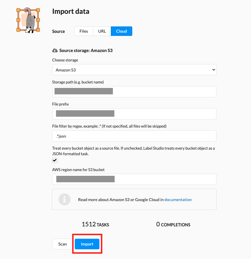Viewport: 251px width, 259px height.
Task: Click the file filter regex field
Action: click(134, 136)
